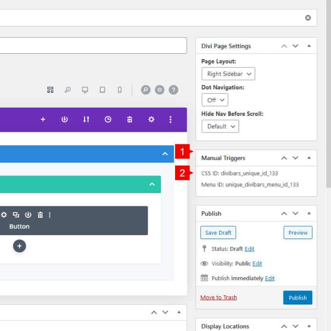Click the Save Draft button
This screenshot has height=331, width=331.
click(x=218, y=233)
